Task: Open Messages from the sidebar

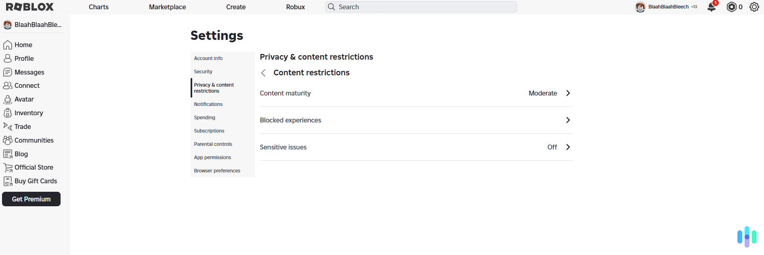Action: point(8,72)
